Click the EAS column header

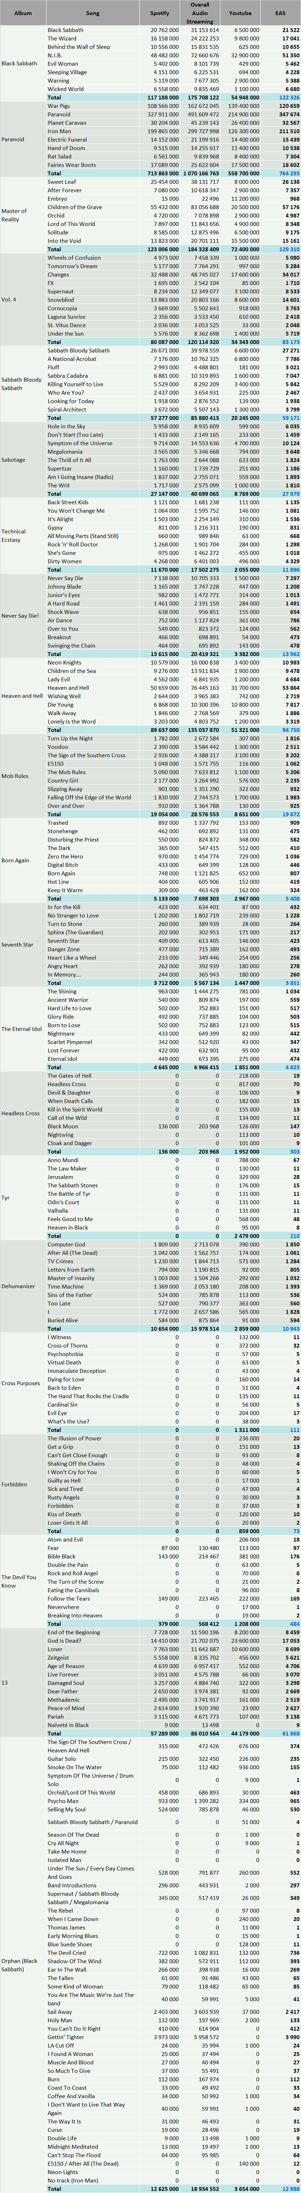[282, 14]
